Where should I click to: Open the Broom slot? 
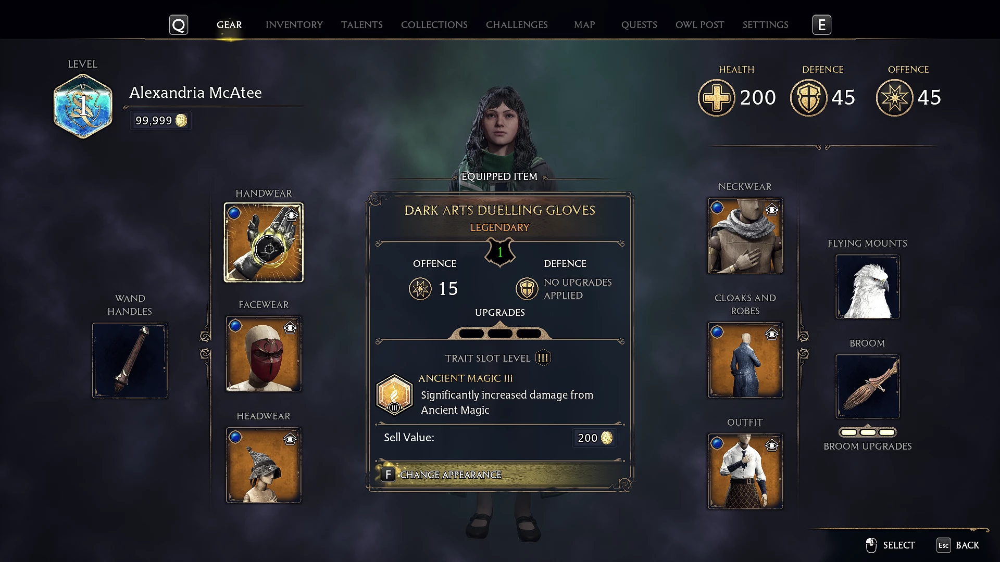[x=868, y=387]
